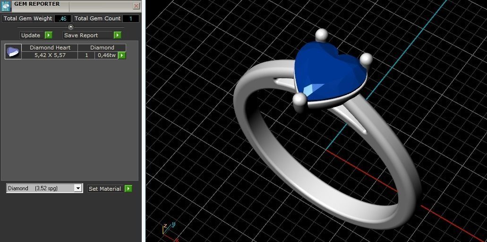
Task: Click the green arrow beside Save Report
Action: (x=118, y=35)
